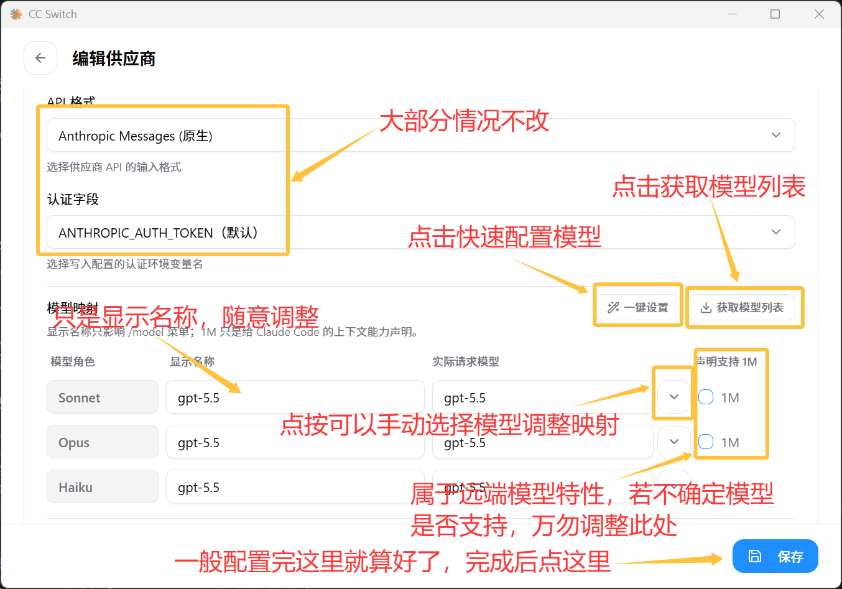Click the 模型角色 column header

[x=73, y=361]
